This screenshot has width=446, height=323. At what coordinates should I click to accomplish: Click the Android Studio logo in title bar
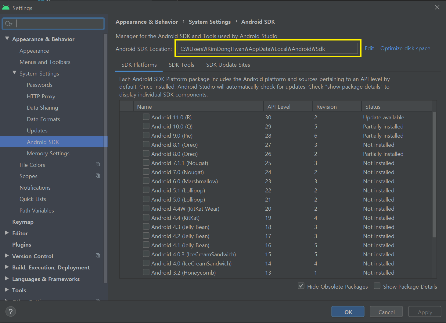click(6, 8)
